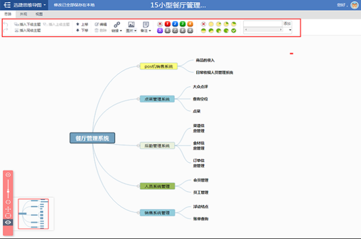The image size is (361, 239).
Task: Click 插入下级主题 to insert a child topic
Action: click(x=28, y=24)
